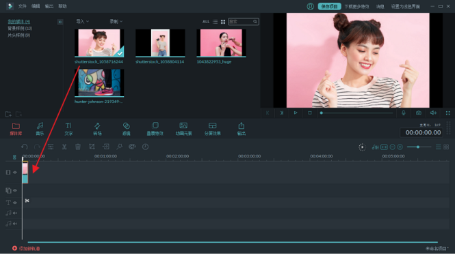Select the hunter-johnson sneaker image thumbnail

[99, 82]
